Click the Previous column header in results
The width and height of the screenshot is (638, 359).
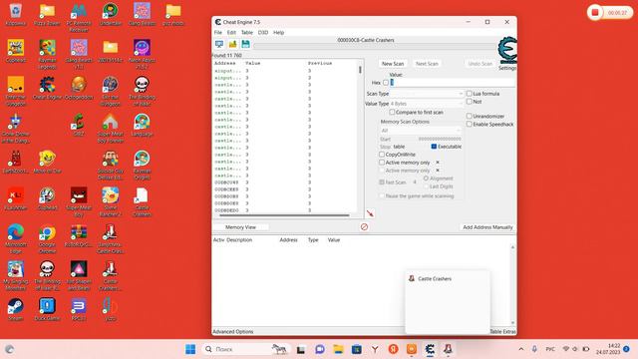(320, 64)
